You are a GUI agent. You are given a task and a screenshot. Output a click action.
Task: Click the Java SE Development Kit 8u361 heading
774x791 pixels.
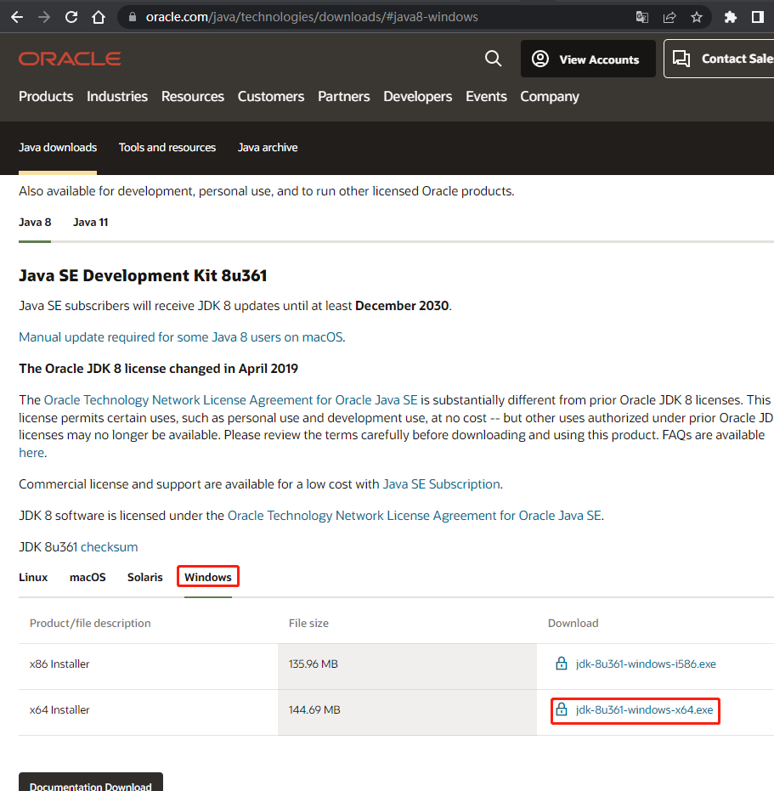(x=143, y=275)
